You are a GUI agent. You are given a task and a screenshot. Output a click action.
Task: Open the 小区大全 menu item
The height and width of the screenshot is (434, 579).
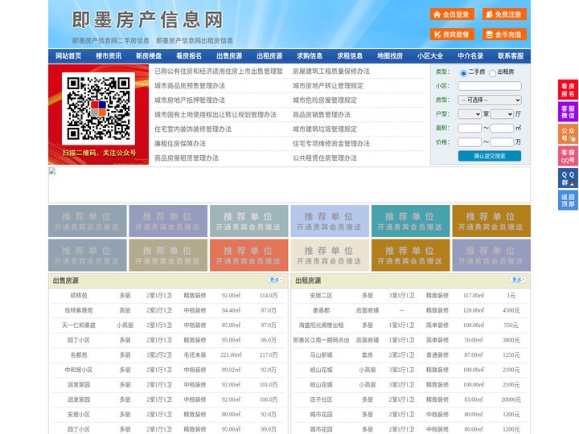click(430, 56)
